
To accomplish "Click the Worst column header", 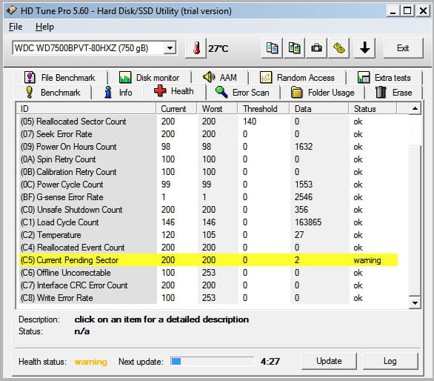I will point(217,109).
